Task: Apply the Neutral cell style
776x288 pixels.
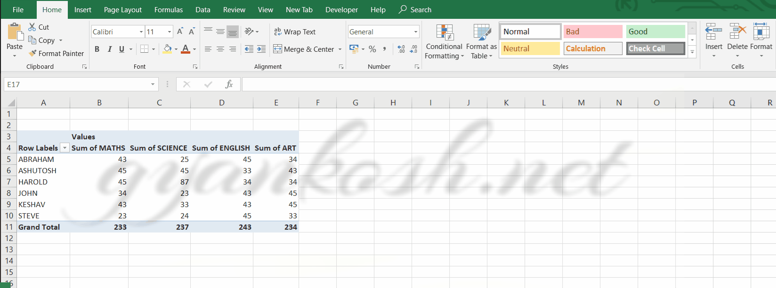Action: point(530,48)
